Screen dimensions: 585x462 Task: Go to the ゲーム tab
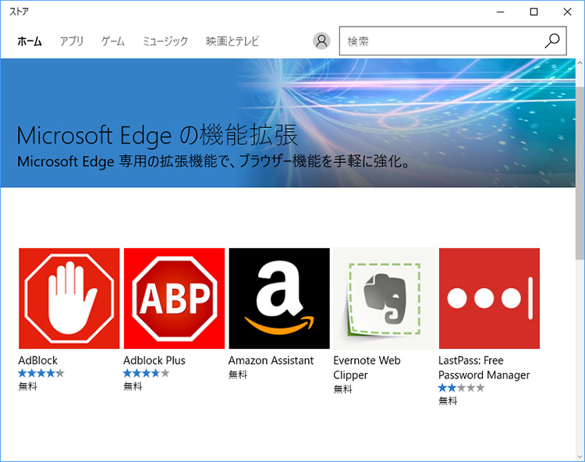click(x=113, y=41)
